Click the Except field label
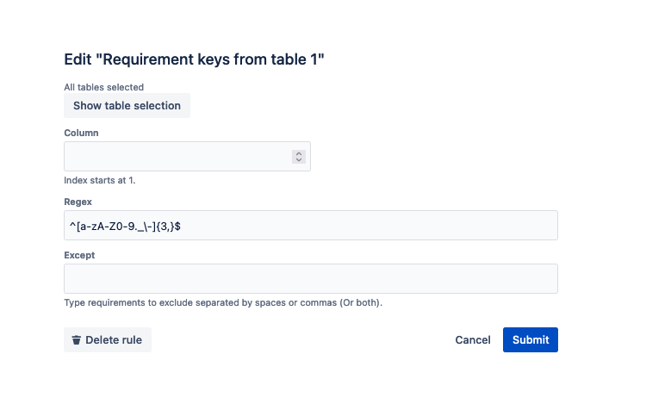 coord(80,256)
